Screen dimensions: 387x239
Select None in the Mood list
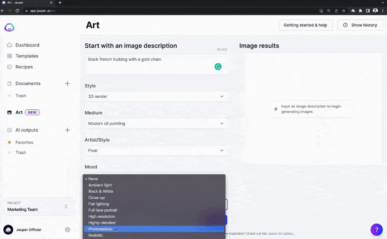pyautogui.click(x=154, y=179)
